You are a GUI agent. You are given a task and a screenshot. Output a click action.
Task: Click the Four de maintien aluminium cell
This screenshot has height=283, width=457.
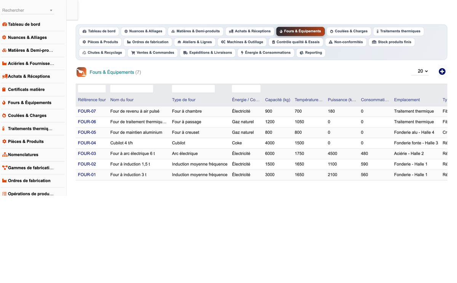pos(136,133)
